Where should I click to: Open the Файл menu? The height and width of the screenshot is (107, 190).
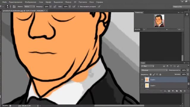[4, 2]
